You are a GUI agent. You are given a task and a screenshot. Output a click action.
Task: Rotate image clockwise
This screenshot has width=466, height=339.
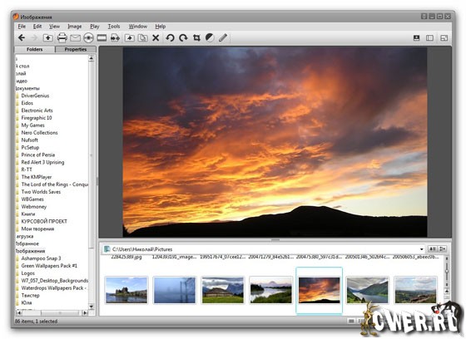(183, 37)
